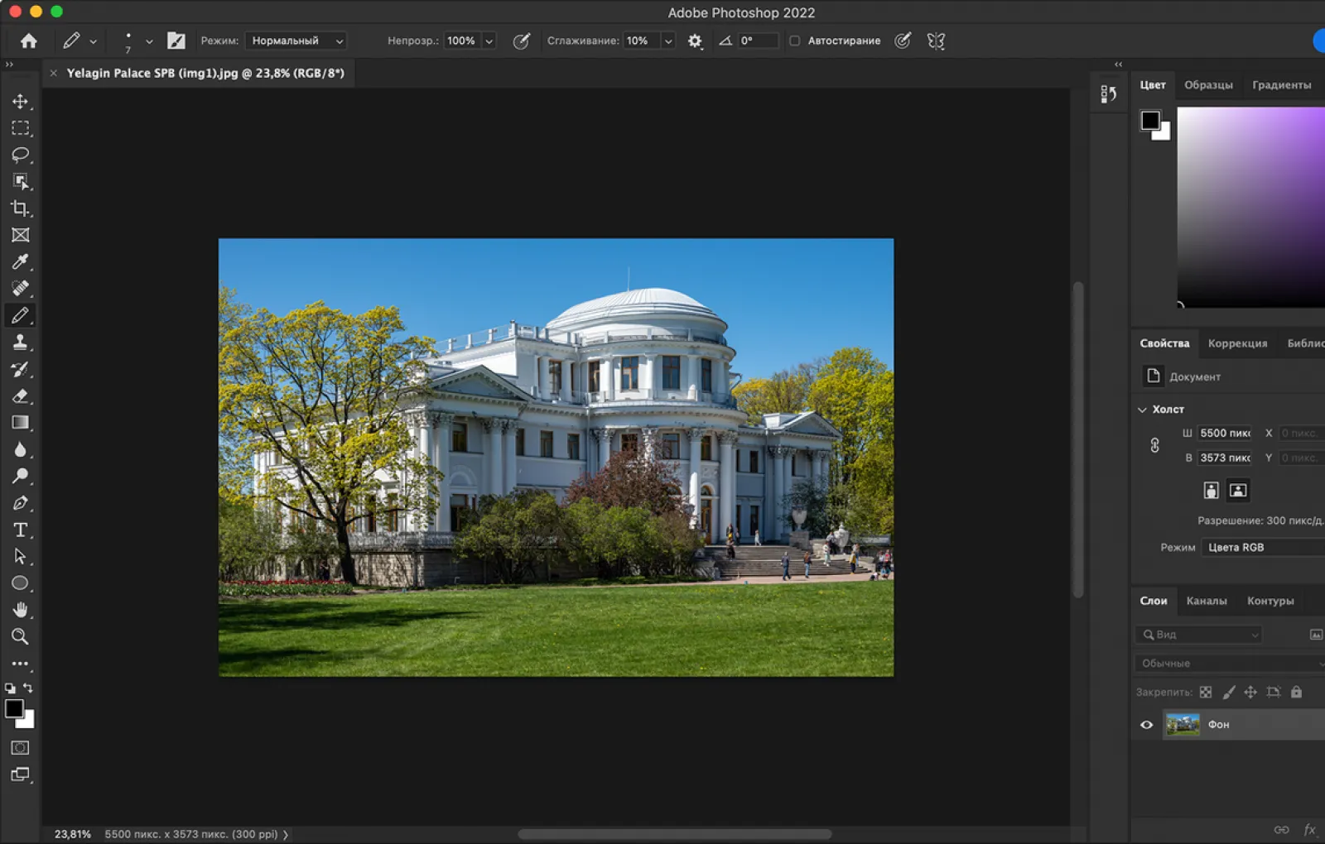The height and width of the screenshot is (844, 1325).
Task: Select the Zoom tool
Action: [20, 636]
